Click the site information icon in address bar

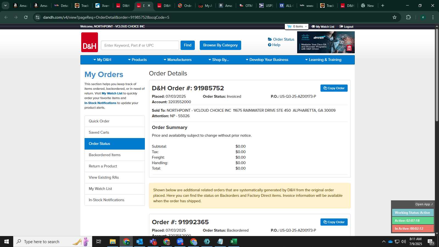[x=38, y=17]
